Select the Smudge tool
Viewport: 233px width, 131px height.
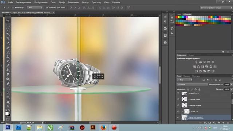pyautogui.click(x=8, y=74)
